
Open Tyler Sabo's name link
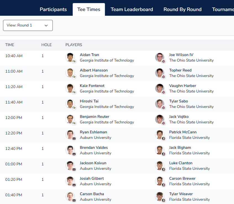coord(178,101)
